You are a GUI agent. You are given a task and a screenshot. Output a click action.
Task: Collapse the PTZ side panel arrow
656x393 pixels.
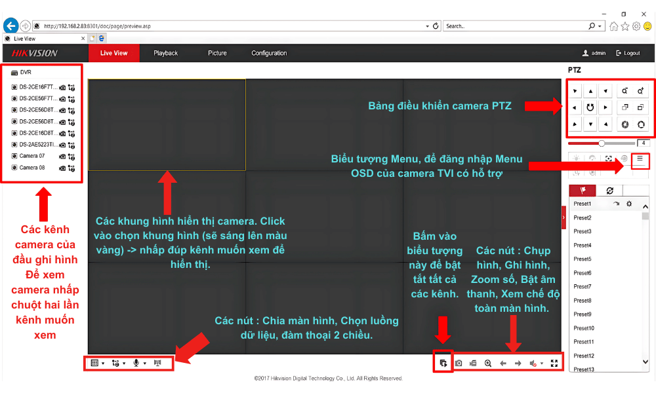point(564,217)
